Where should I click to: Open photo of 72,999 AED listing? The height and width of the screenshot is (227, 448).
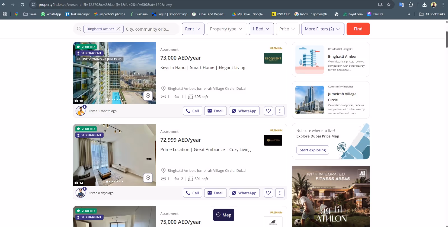115,155
